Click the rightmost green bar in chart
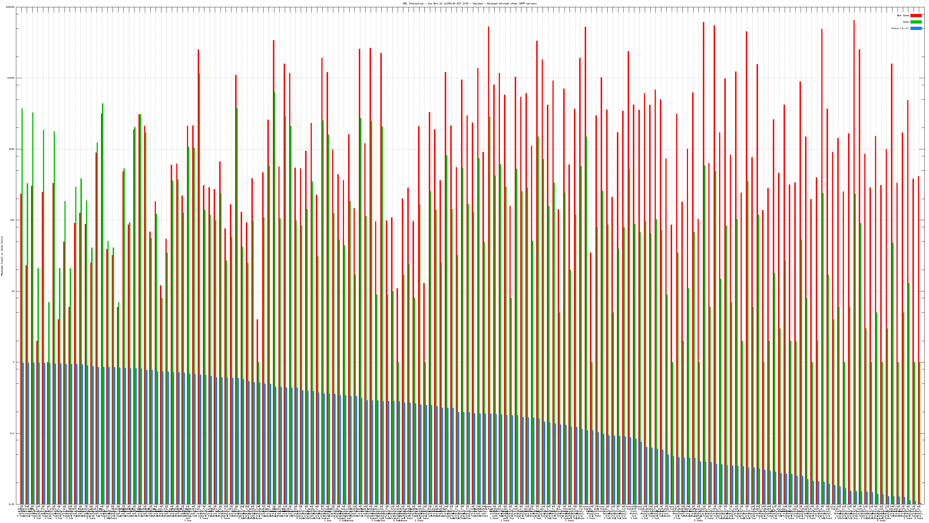 tap(920, 433)
